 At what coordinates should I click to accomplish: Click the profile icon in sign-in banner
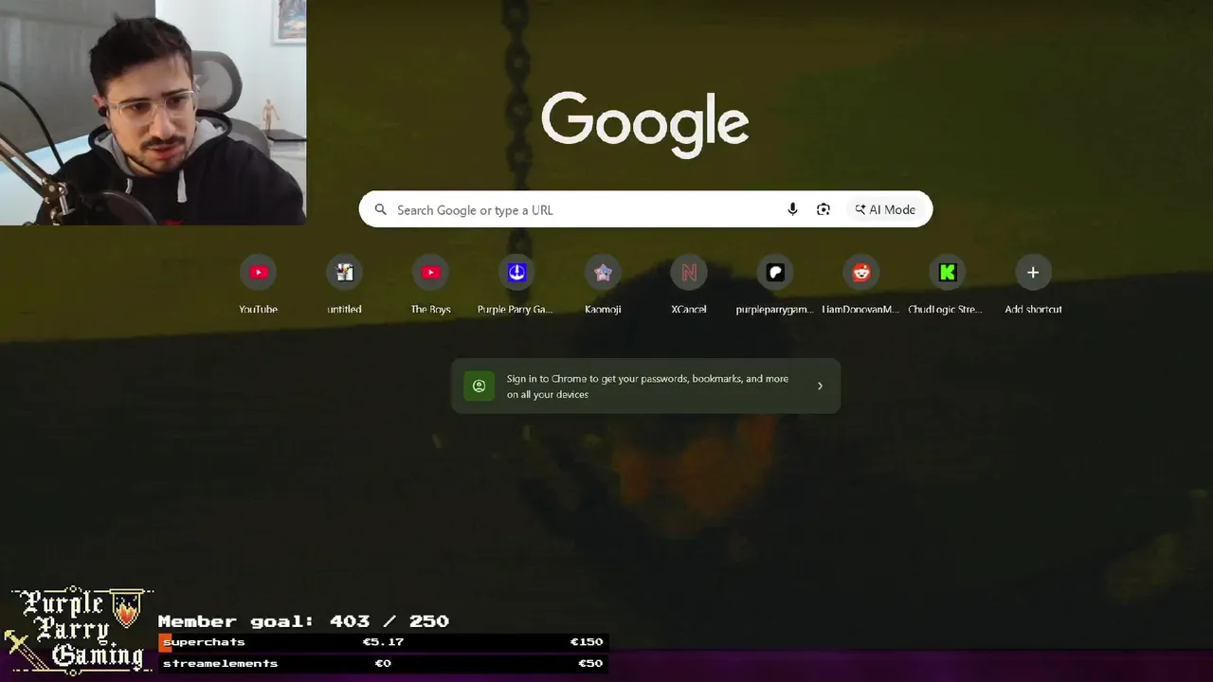[x=479, y=386]
